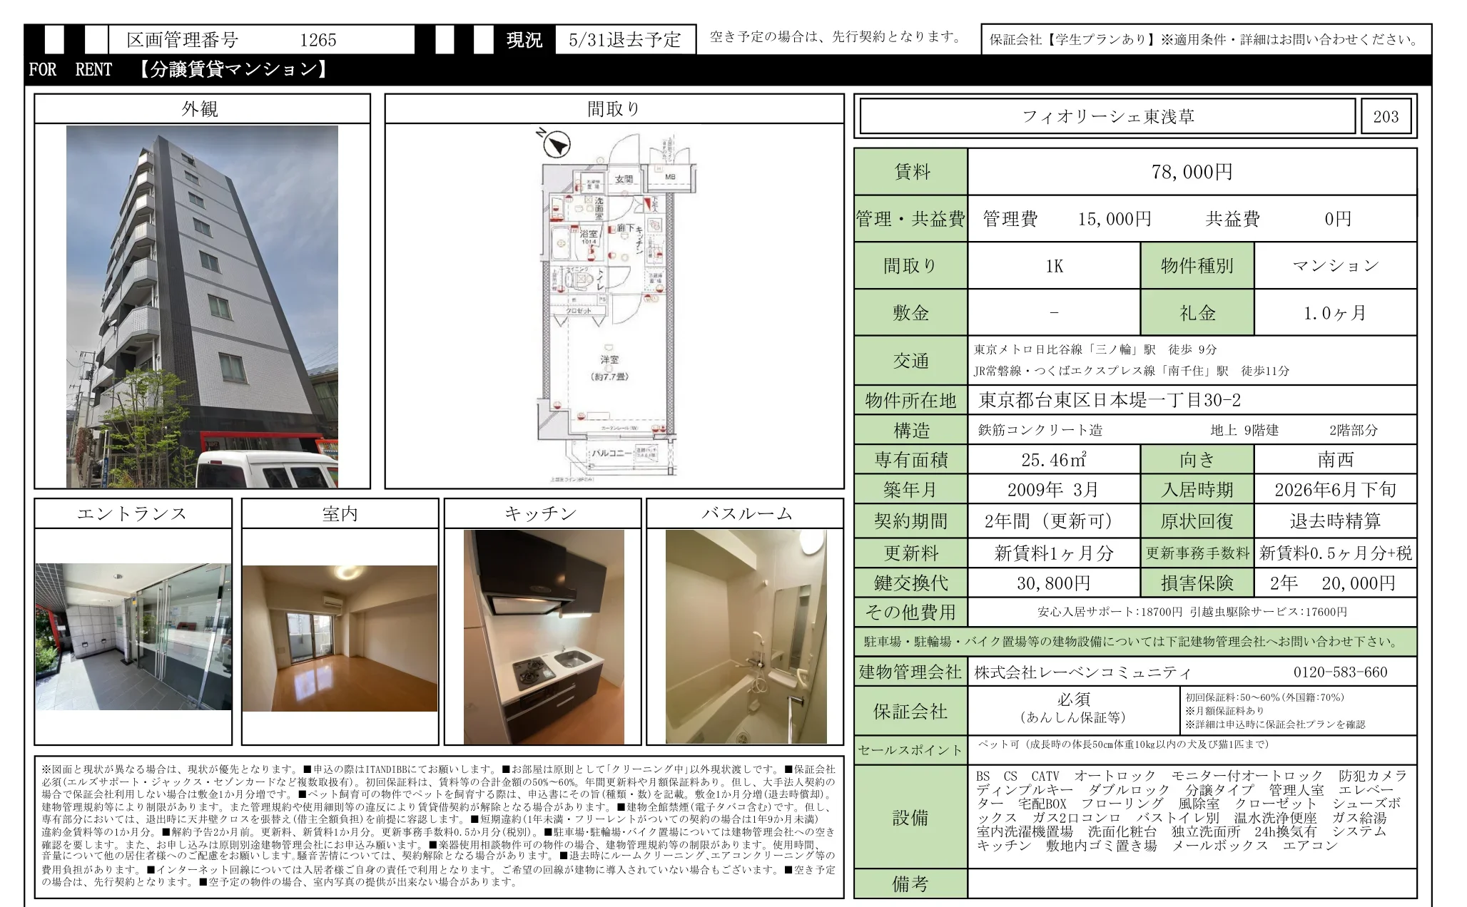Select the 向き value 南西
This screenshot has width=1467, height=907.
tap(1336, 460)
